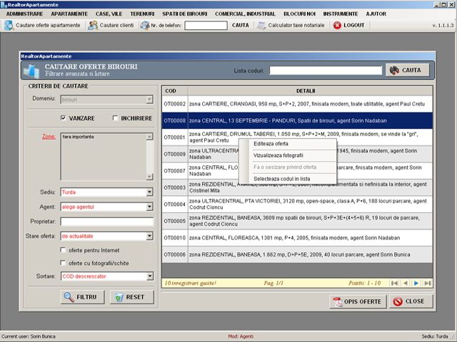Expand the Sortare COD descrescator dropdown
This screenshot has width=457, height=342.
pos(149,276)
